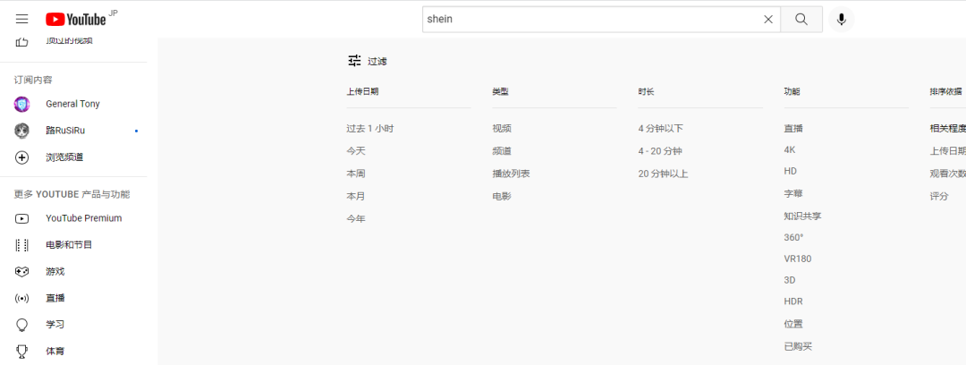The width and height of the screenshot is (966, 365).
Task: Filter type to 播放列表
Action: coord(511,174)
